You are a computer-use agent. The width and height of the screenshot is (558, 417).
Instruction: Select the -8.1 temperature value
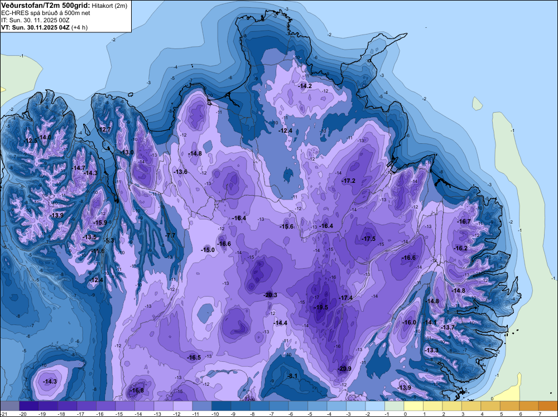point(292,376)
